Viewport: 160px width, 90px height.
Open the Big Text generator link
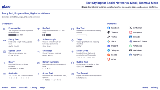click(46, 28)
